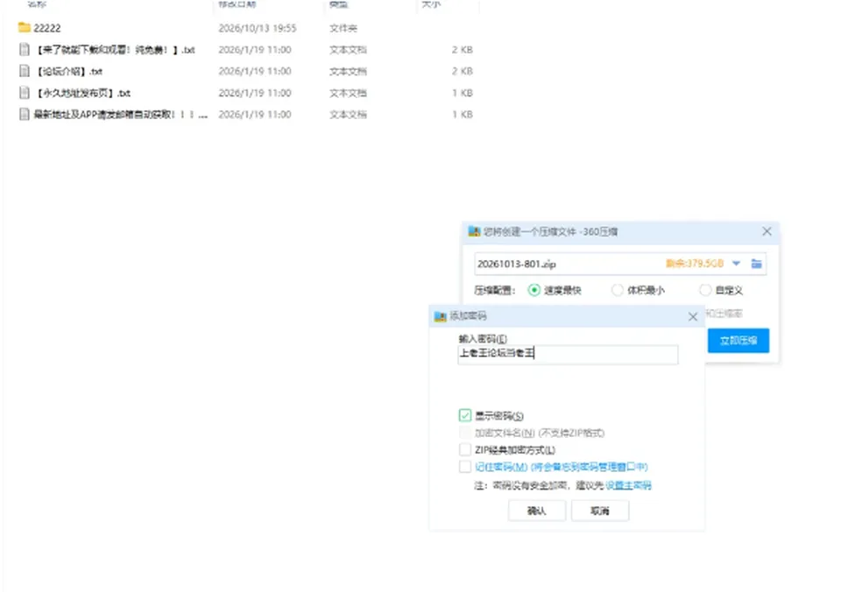Cancel the password dialog with 取消

click(x=599, y=511)
